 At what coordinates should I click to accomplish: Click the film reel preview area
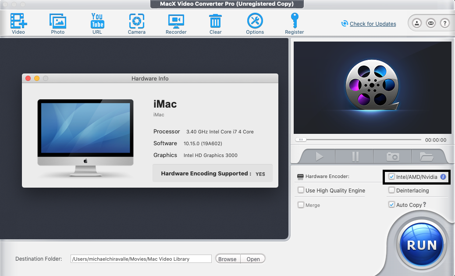[x=373, y=88]
